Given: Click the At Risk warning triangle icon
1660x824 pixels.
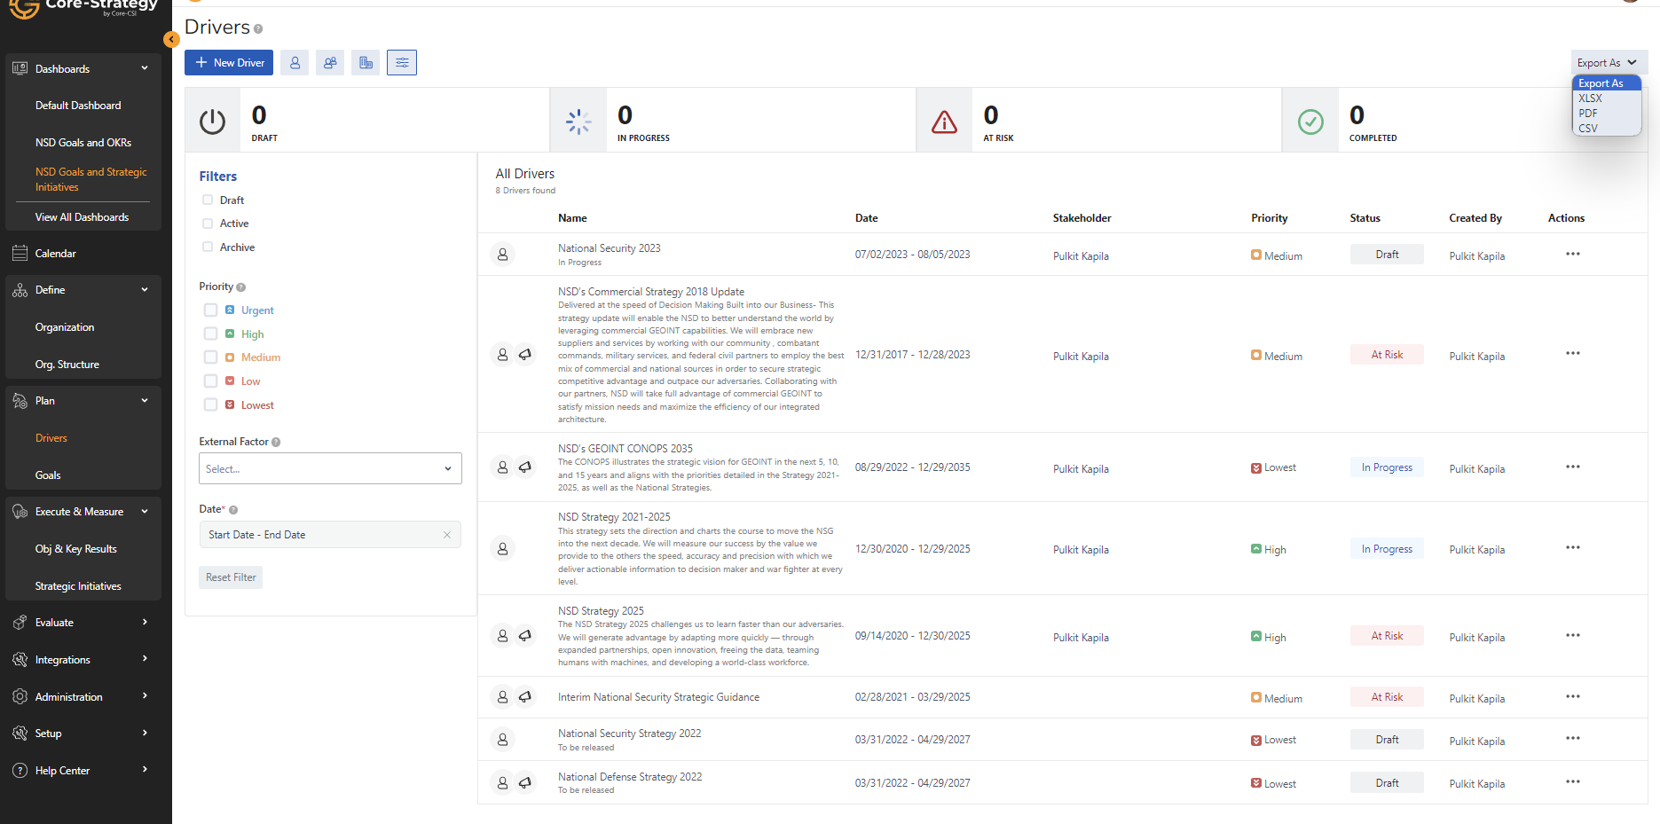Looking at the screenshot, I should (944, 122).
